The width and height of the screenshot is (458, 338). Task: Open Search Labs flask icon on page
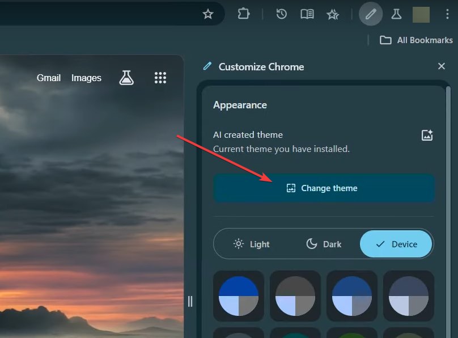[x=126, y=78]
